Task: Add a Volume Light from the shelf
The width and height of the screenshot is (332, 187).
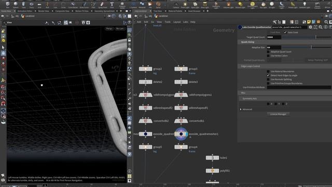Action: click(228, 5)
